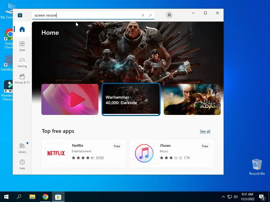270x202 pixels.
Task: Select the Warhammer 40,000: Darktide tile
Action: [x=131, y=99]
